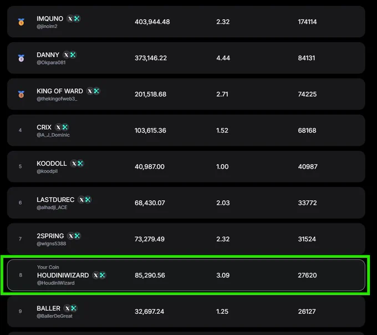Select the KING OF WARD coin name
This screenshot has height=335, width=377.
[x=60, y=91]
